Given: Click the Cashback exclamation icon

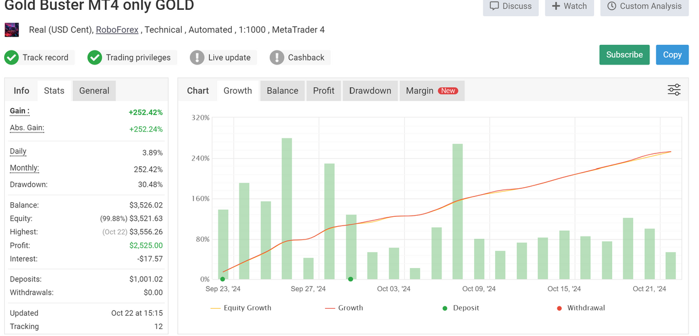Looking at the screenshot, I should [x=277, y=58].
